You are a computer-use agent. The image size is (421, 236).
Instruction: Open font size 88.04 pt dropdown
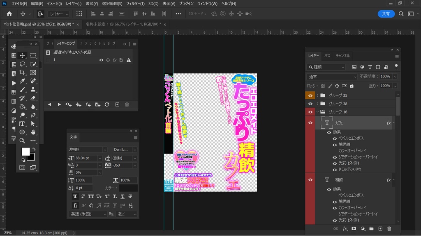tap(100, 158)
